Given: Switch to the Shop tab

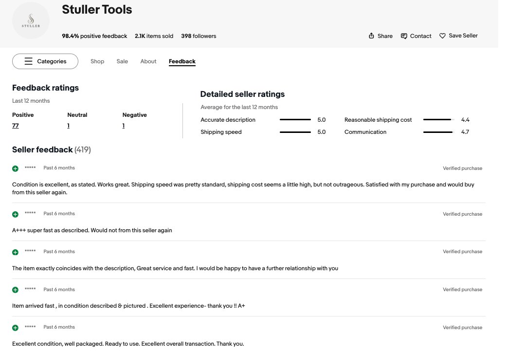Looking at the screenshot, I should click(97, 61).
